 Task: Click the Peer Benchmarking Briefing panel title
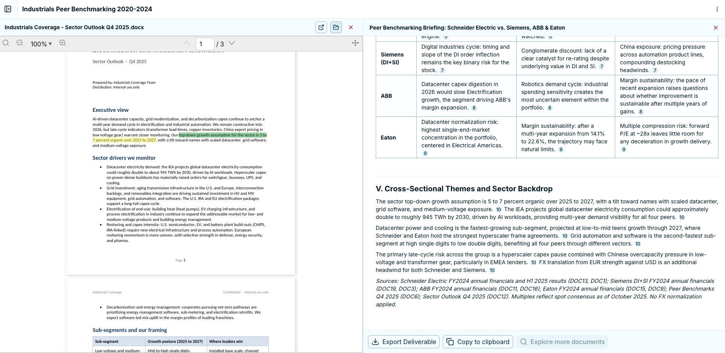tap(467, 28)
